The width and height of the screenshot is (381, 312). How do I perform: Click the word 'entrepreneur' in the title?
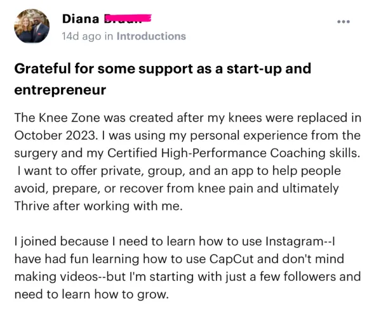click(x=60, y=90)
